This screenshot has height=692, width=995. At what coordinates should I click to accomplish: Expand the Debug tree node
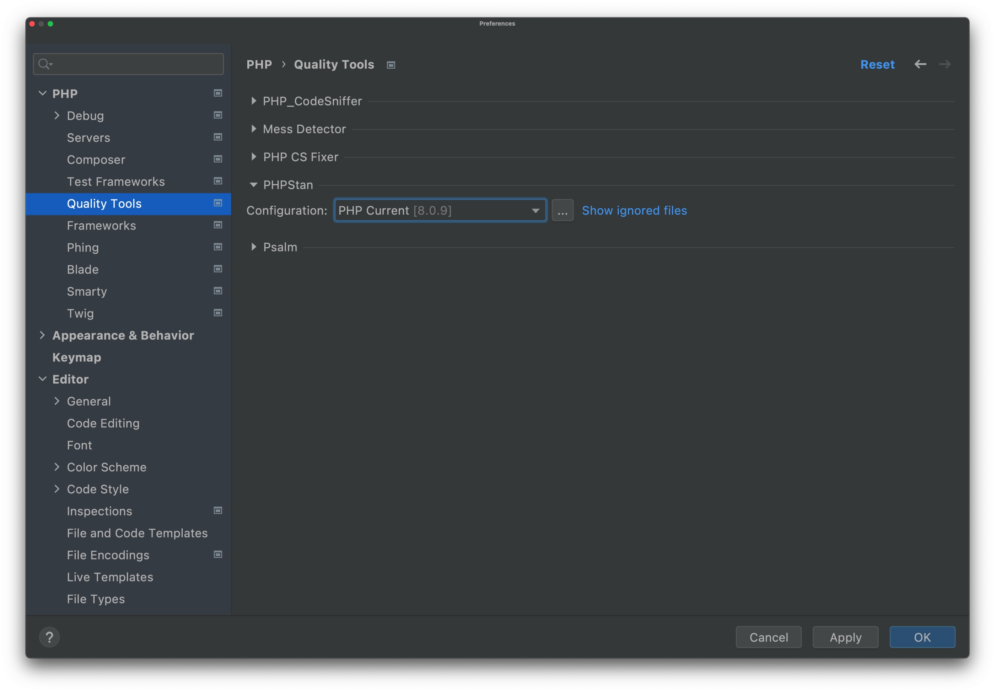tap(57, 115)
